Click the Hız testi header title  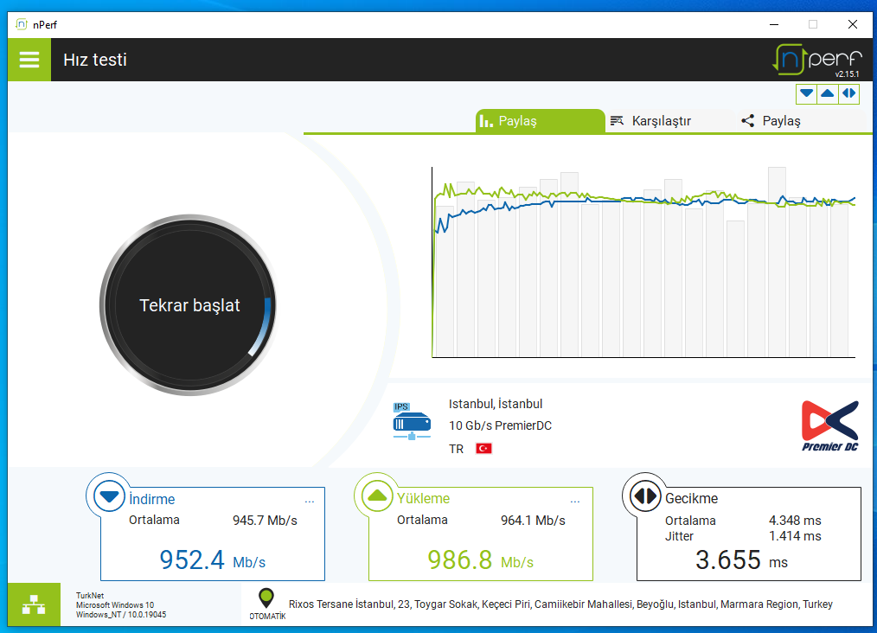coord(95,60)
